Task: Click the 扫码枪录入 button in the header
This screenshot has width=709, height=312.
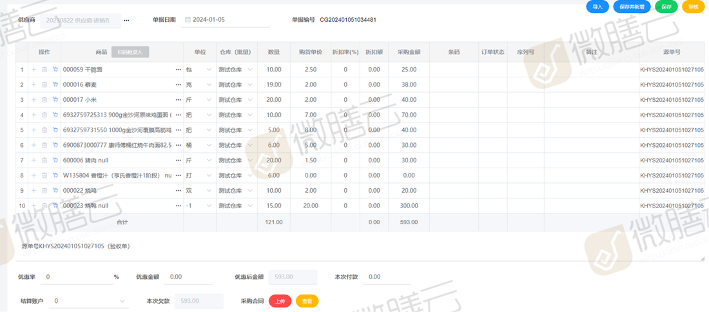Action: click(130, 52)
